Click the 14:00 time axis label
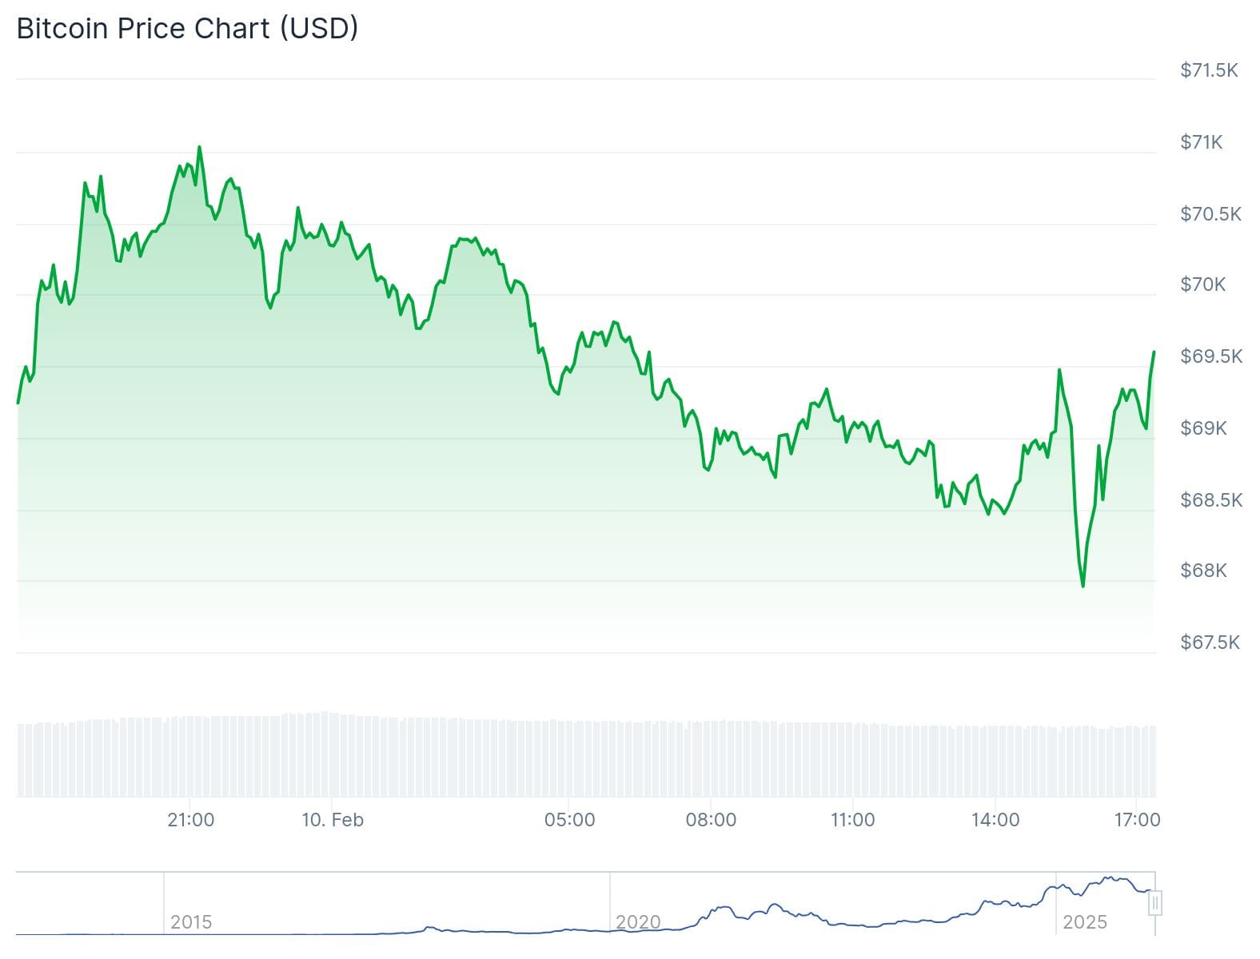The width and height of the screenshot is (1260, 959). tap(995, 820)
